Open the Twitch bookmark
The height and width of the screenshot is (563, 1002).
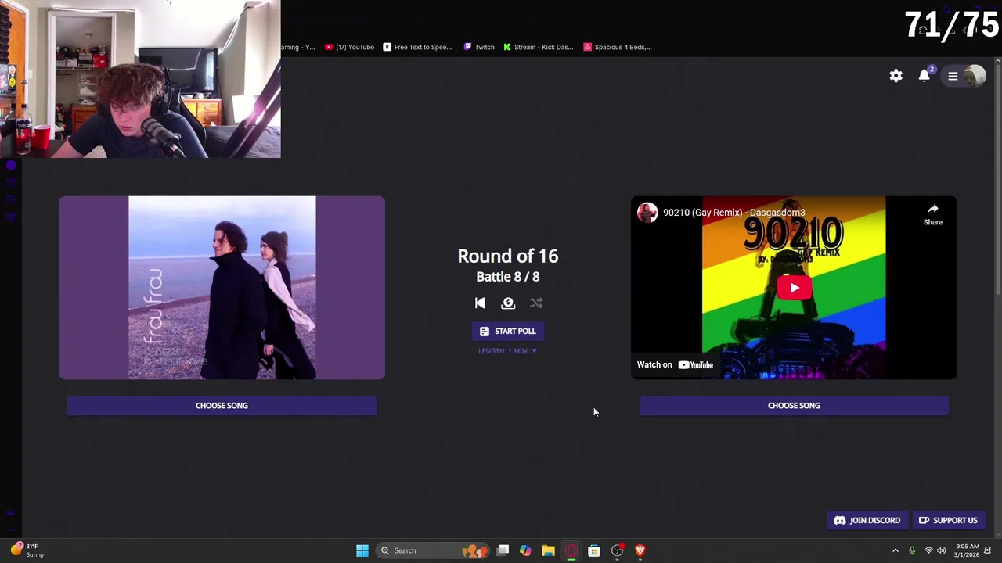pyautogui.click(x=479, y=47)
